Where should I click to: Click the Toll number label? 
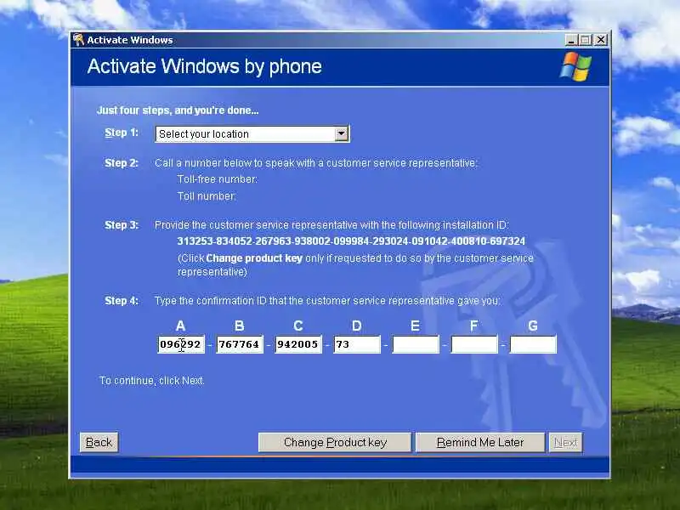tap(207, 196)
